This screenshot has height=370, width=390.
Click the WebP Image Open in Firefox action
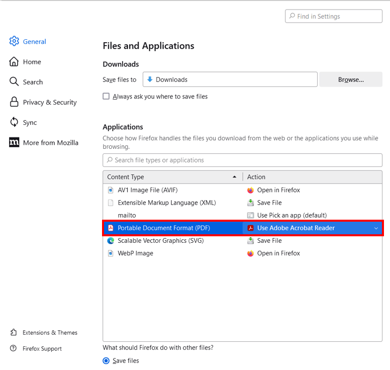pyautogui.click(x=278, y=253)
